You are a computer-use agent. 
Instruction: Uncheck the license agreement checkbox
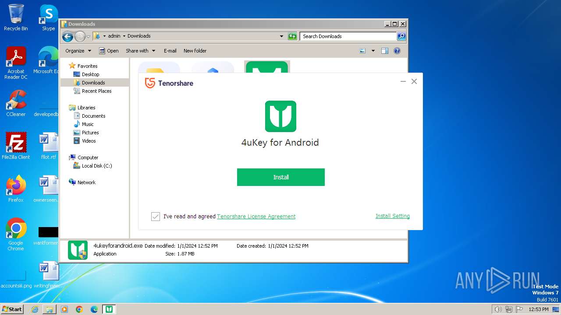pyautogui.click(x=156, y=217)
